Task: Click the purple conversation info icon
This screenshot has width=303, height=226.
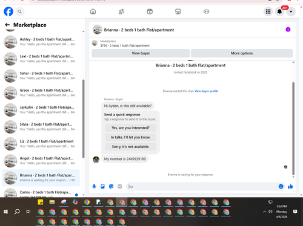Action: click(288, 30)
